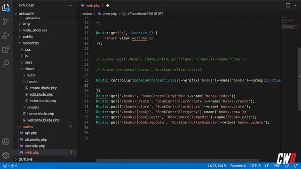Change language mode via PHP
301x169 pixels.
[x=277, y=166]
